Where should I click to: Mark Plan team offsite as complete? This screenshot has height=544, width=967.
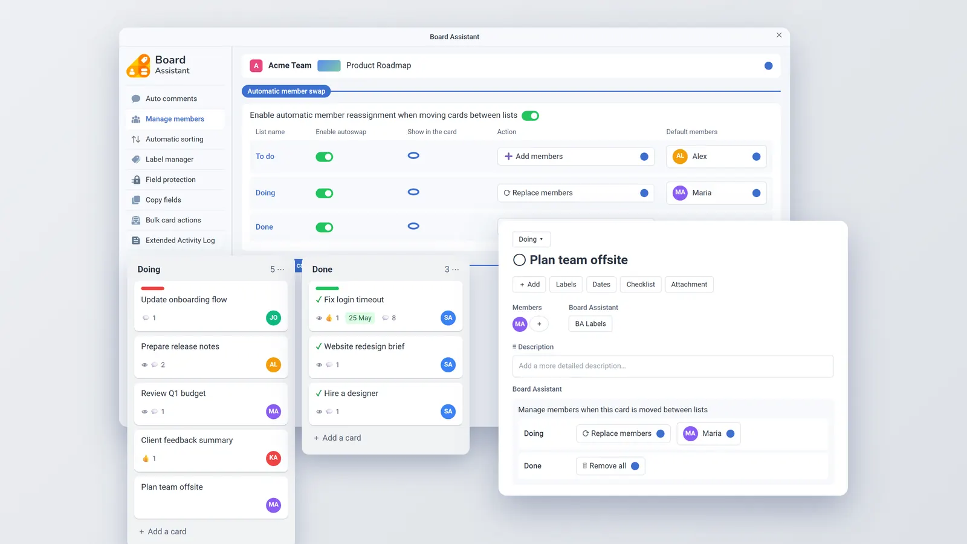tap(519, 260)
